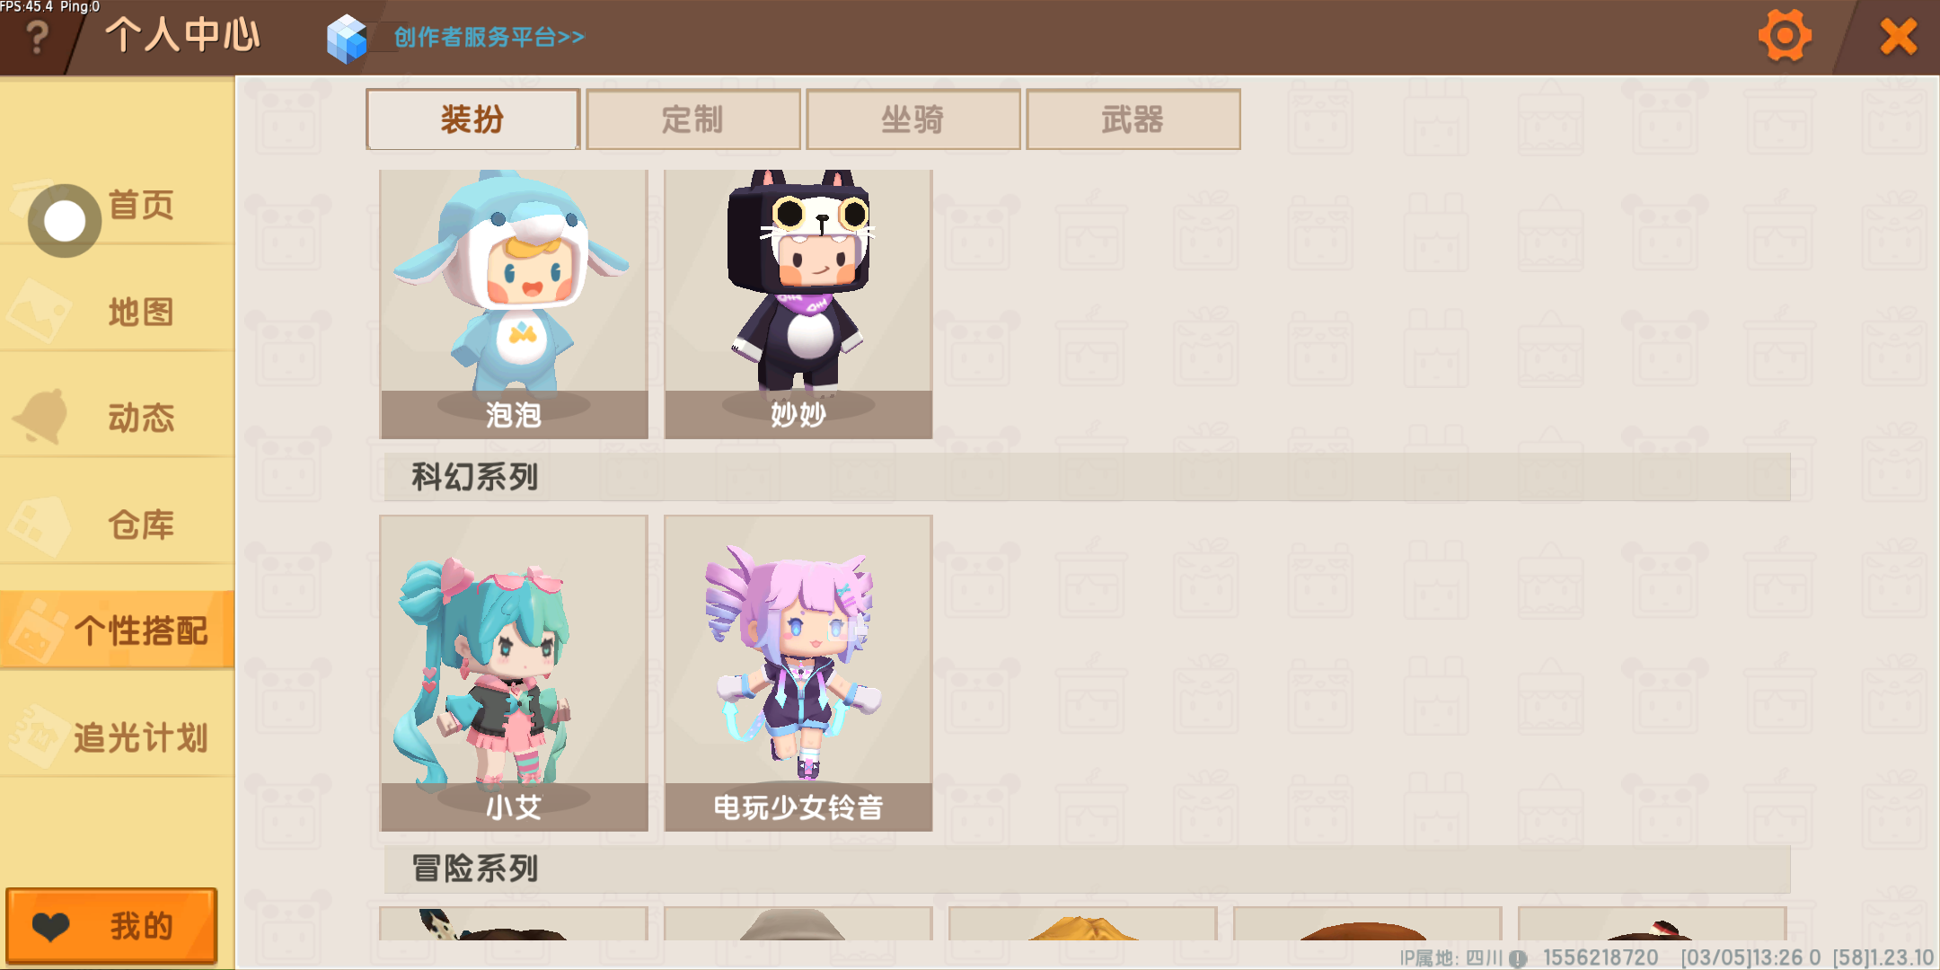Choose the 小艾 skin card
This screenshot has height=970, width=1940.
(x=514, y=673)
